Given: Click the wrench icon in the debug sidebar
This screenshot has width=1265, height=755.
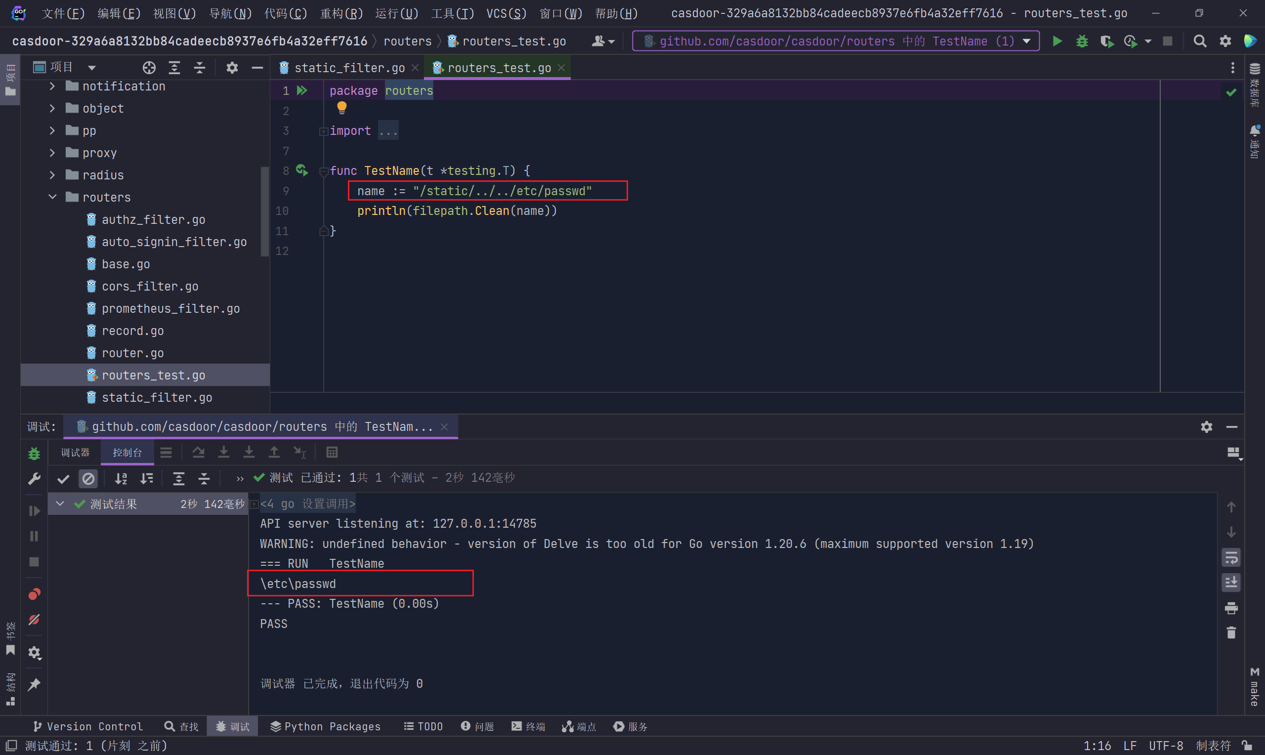Looking at the screenshot, I should point(34,479).
